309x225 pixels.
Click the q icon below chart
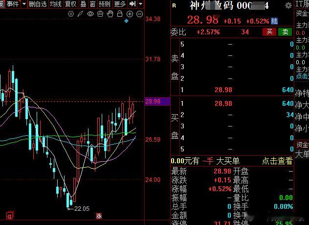pos(10,216)
